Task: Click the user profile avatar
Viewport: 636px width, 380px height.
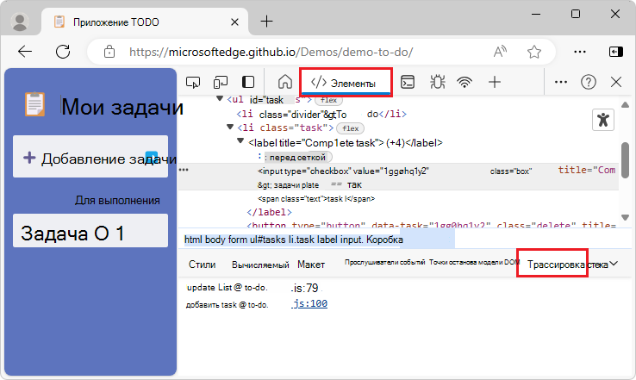Action: pos(20,22)
